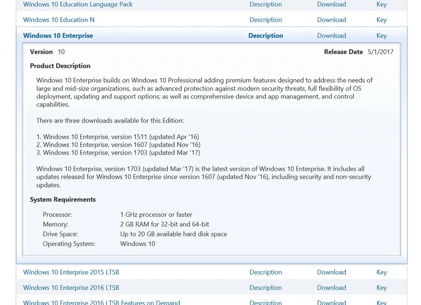The height and width of the screenshot is (305, 421).
Task: Download Windows 10 Education N
Action: coord(331,20)
